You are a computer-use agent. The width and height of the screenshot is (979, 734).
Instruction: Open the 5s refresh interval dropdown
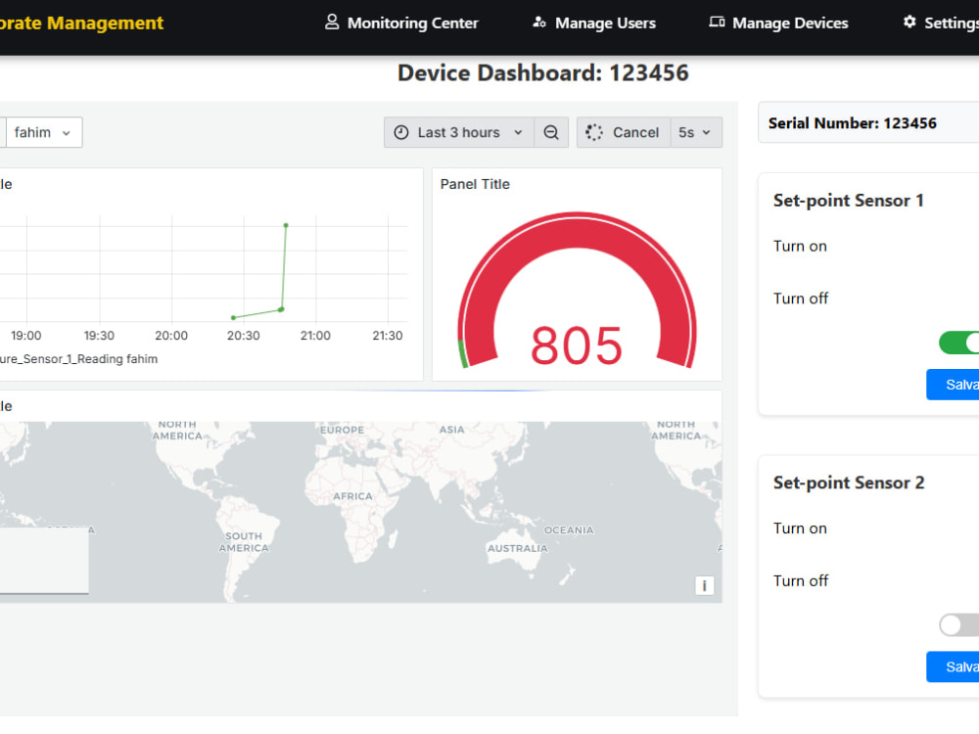click(x=696, y=132)
